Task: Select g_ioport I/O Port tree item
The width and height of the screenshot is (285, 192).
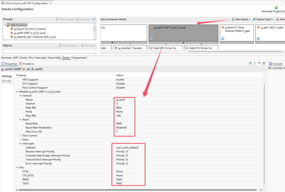Action: click(x=30, y=29)
